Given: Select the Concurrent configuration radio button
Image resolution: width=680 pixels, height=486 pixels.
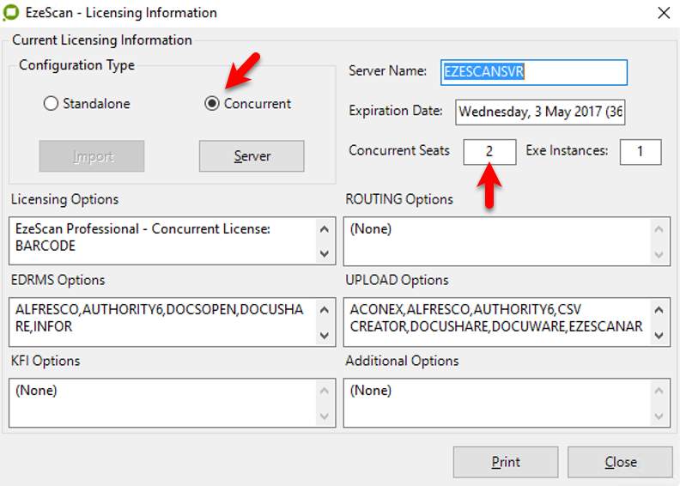Looking at the screenshot, I should tap(212, 104).
